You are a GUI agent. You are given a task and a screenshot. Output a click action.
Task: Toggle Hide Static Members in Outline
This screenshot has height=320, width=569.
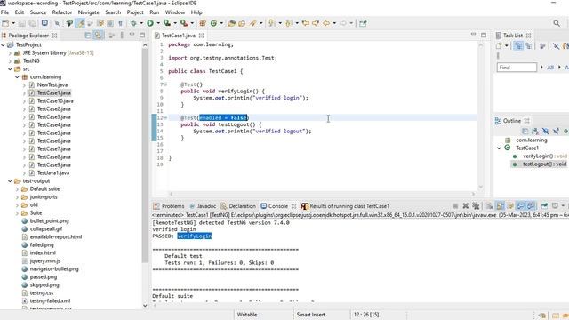pos(556,131)
